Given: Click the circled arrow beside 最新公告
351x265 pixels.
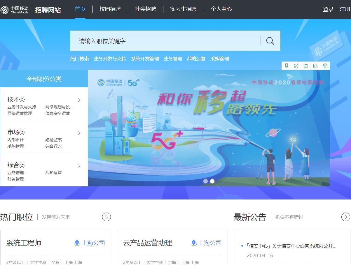Looking at the screenshot, I should (x=345, y=217).
